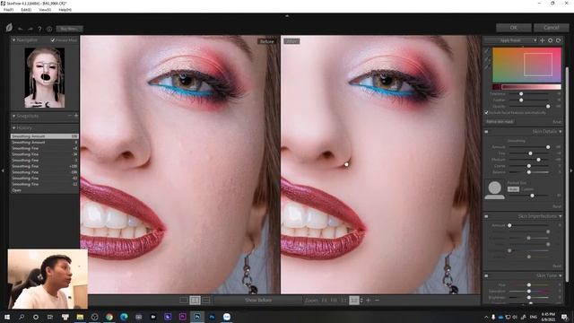Click the Show Before button
The image size is (574, 323).
tap(258, 301)
